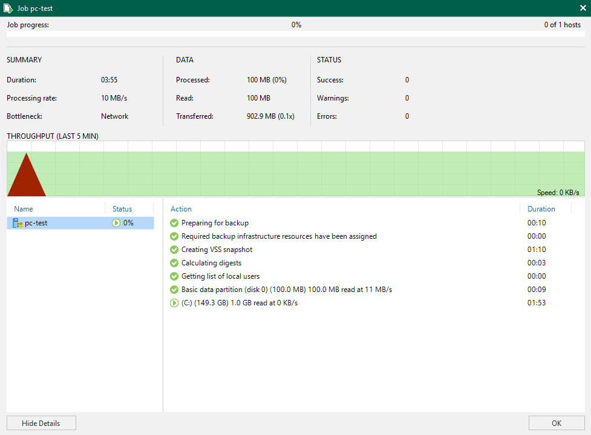Click the 00:03 duration of Calculating digests

(537, 263)
